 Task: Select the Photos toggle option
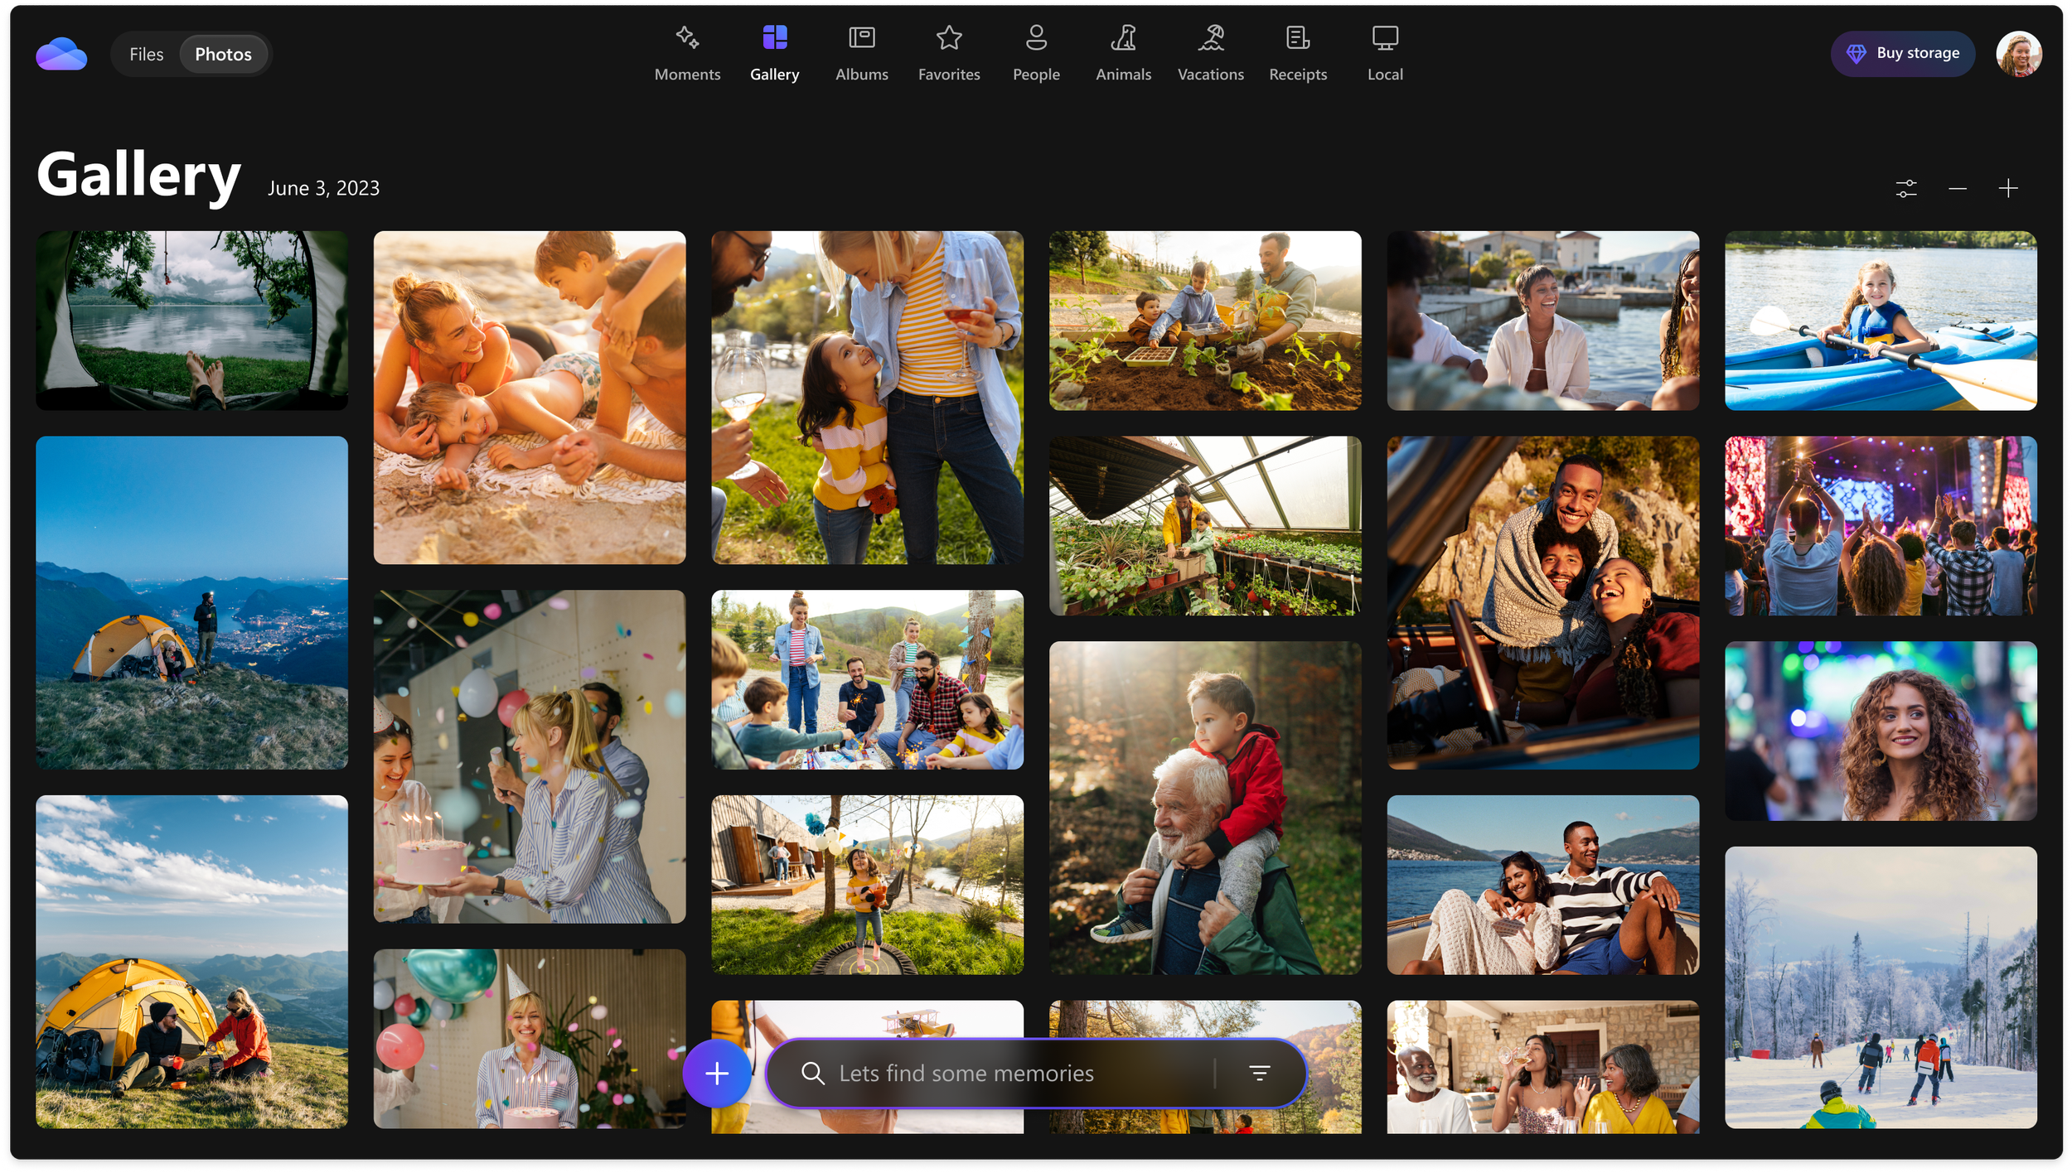point(223,55)
